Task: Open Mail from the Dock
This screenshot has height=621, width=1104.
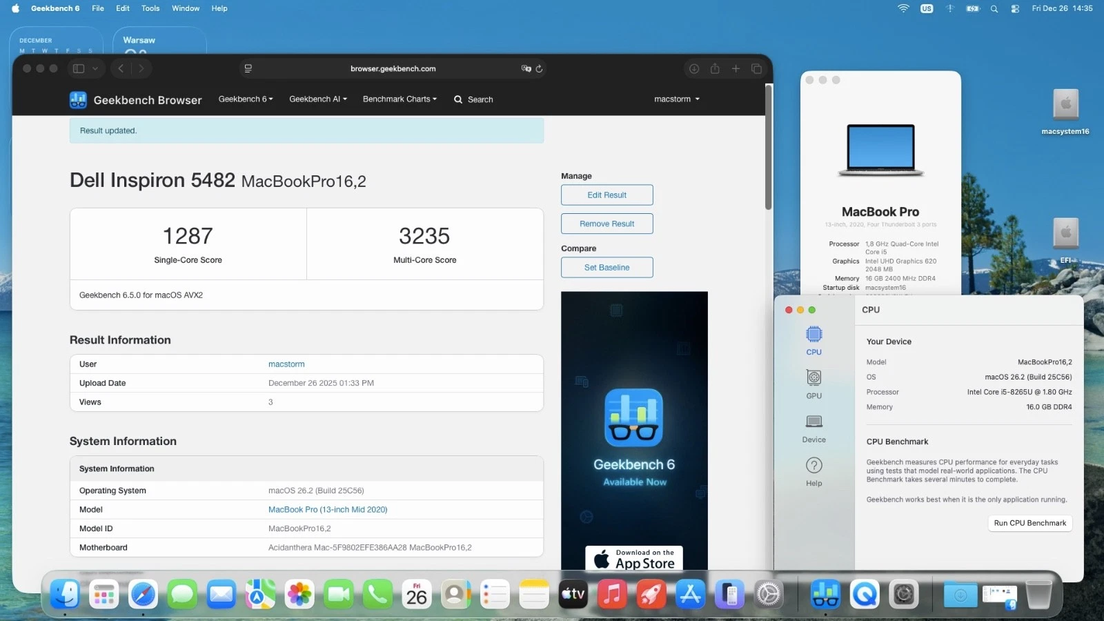Action: pos(221,594)
